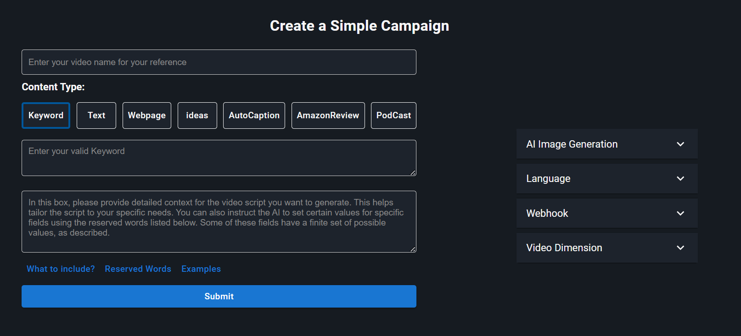Expand the Language section
The height and width of the screenshot is (336, 741).
click(549, 179)
